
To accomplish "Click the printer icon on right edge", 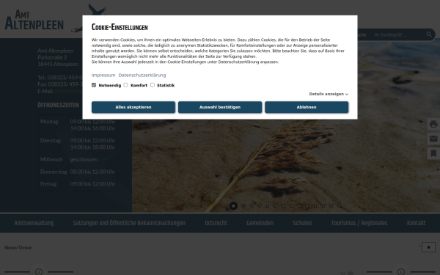I will click(x=433, y=124).
